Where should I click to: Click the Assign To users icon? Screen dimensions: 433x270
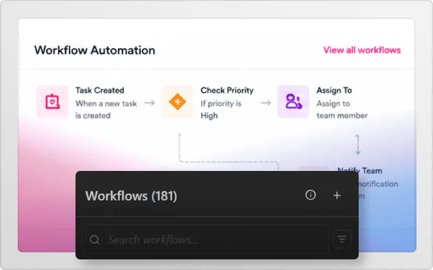coord(293,101)
